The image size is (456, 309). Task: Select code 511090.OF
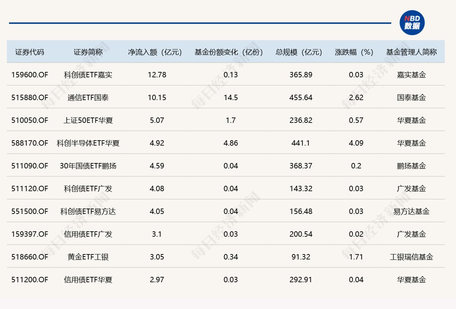[30, 166]
